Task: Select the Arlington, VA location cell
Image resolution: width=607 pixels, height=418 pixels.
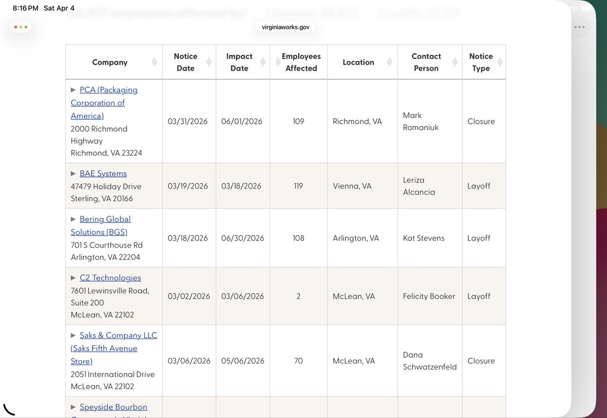Action: point(356,238)
